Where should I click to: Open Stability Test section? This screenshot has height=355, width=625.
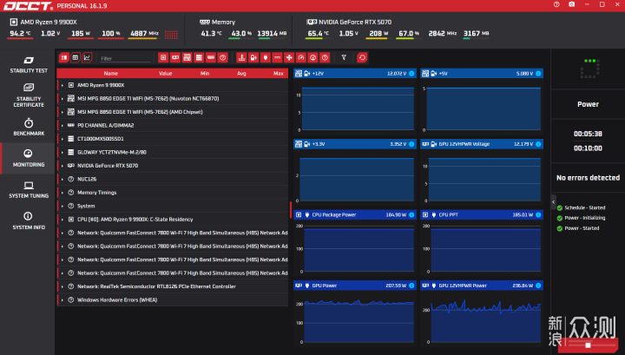29,64
